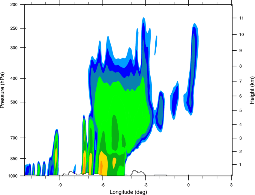Select the 250 pressure tick label
Image resolution: width=255 pixels, height=195 pixels.
pyautogui.click(x=14, y=28)
